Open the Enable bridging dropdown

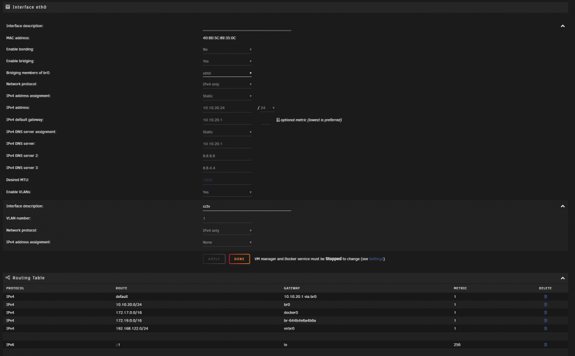pyautogui.click(x=227, y=61)
